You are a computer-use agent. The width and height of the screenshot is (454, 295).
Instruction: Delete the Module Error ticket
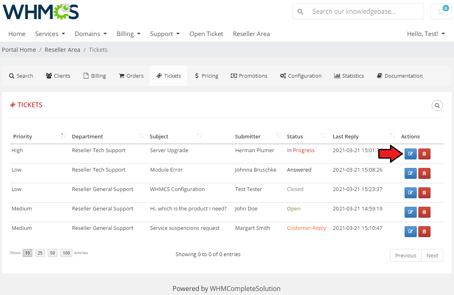(x=424, y=173)
